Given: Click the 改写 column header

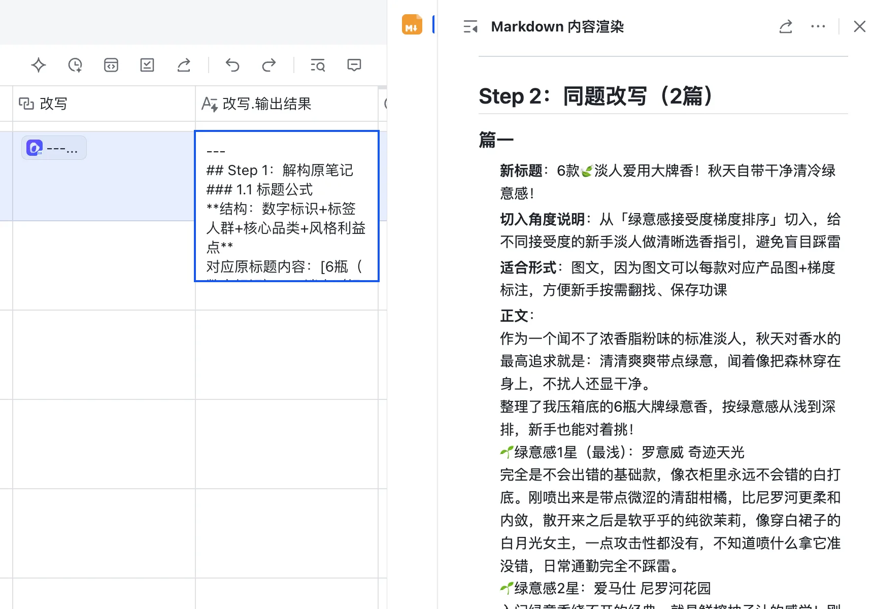Looking at the screenshot, I should pos(104,104).
